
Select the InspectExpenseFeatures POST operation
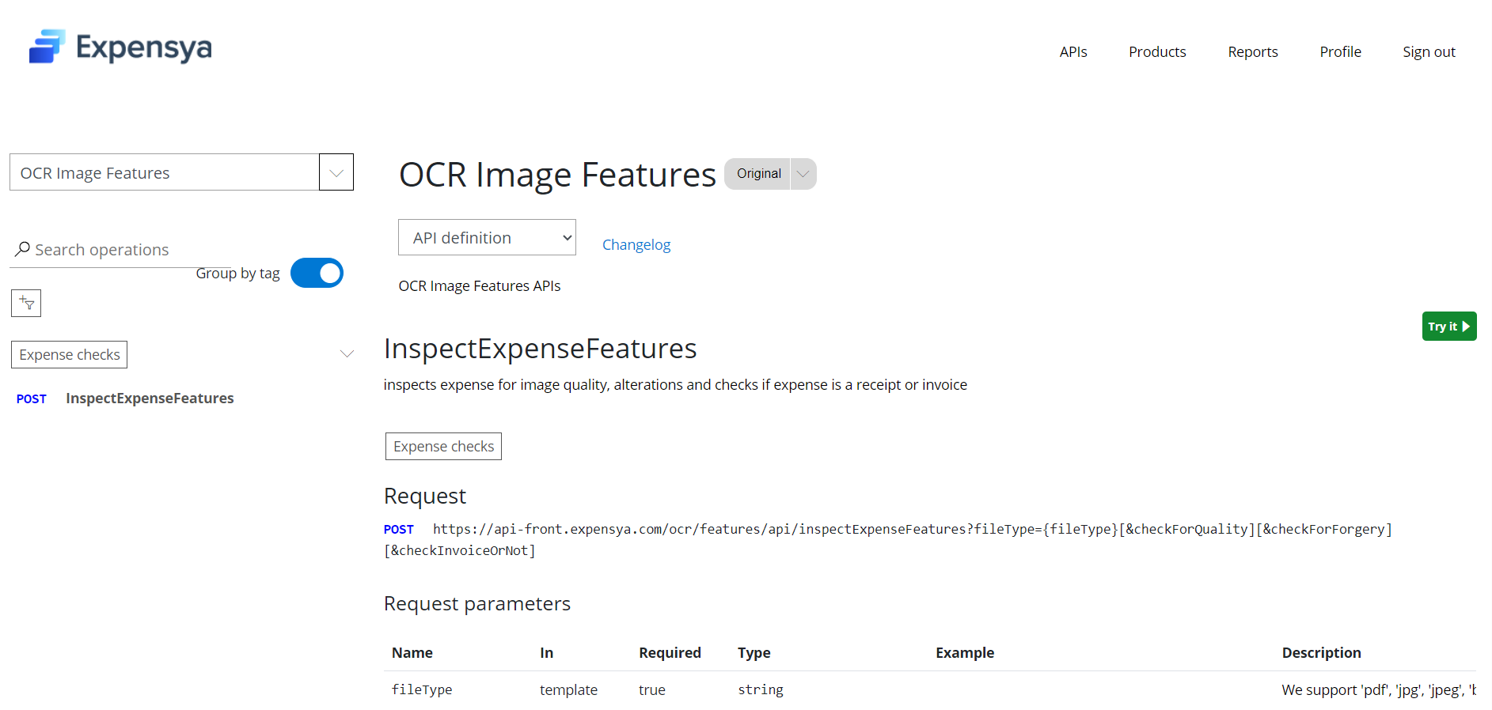pos(149,398)
